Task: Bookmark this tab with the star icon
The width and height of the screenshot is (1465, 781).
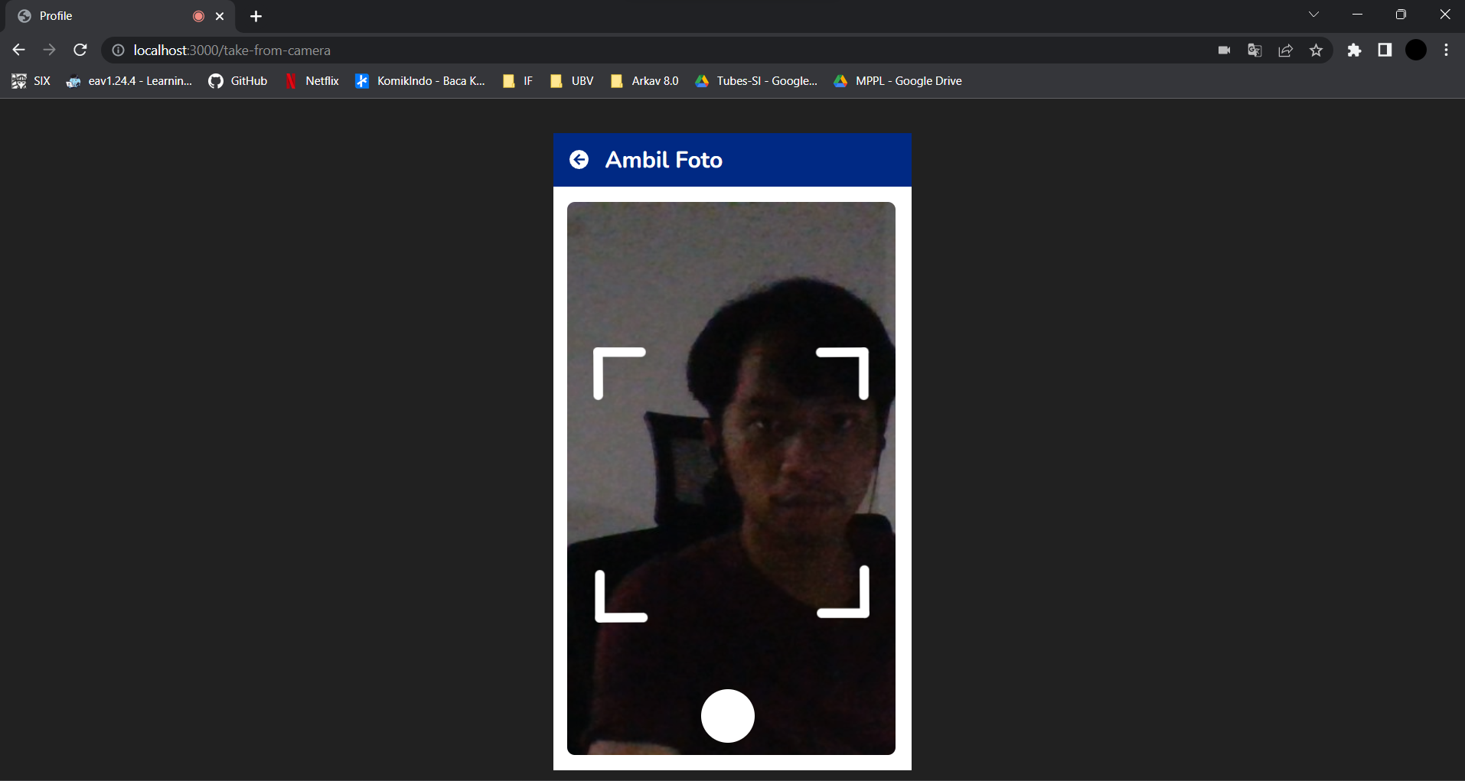Action: pos(1317,50)
